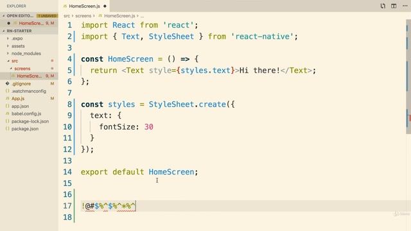The height and width of the screenshot is (231, 411).
Task: Click StyleSheet.create on line 8
Action: 187,105
